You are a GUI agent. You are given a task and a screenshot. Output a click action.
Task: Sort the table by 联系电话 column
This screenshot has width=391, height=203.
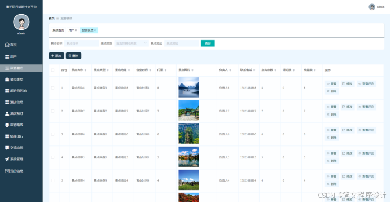pos(254,70)
